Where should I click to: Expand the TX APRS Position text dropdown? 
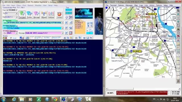pos(62,28)
